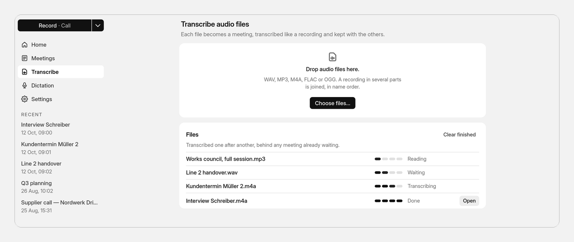
Task: Click the Transcribe file-audio icon in sidebar
Action: coord(24,72)
